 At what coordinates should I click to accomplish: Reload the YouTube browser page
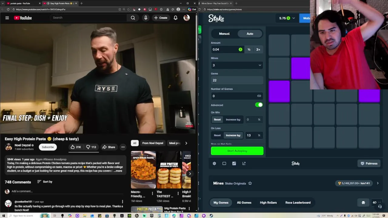point(8,9)
